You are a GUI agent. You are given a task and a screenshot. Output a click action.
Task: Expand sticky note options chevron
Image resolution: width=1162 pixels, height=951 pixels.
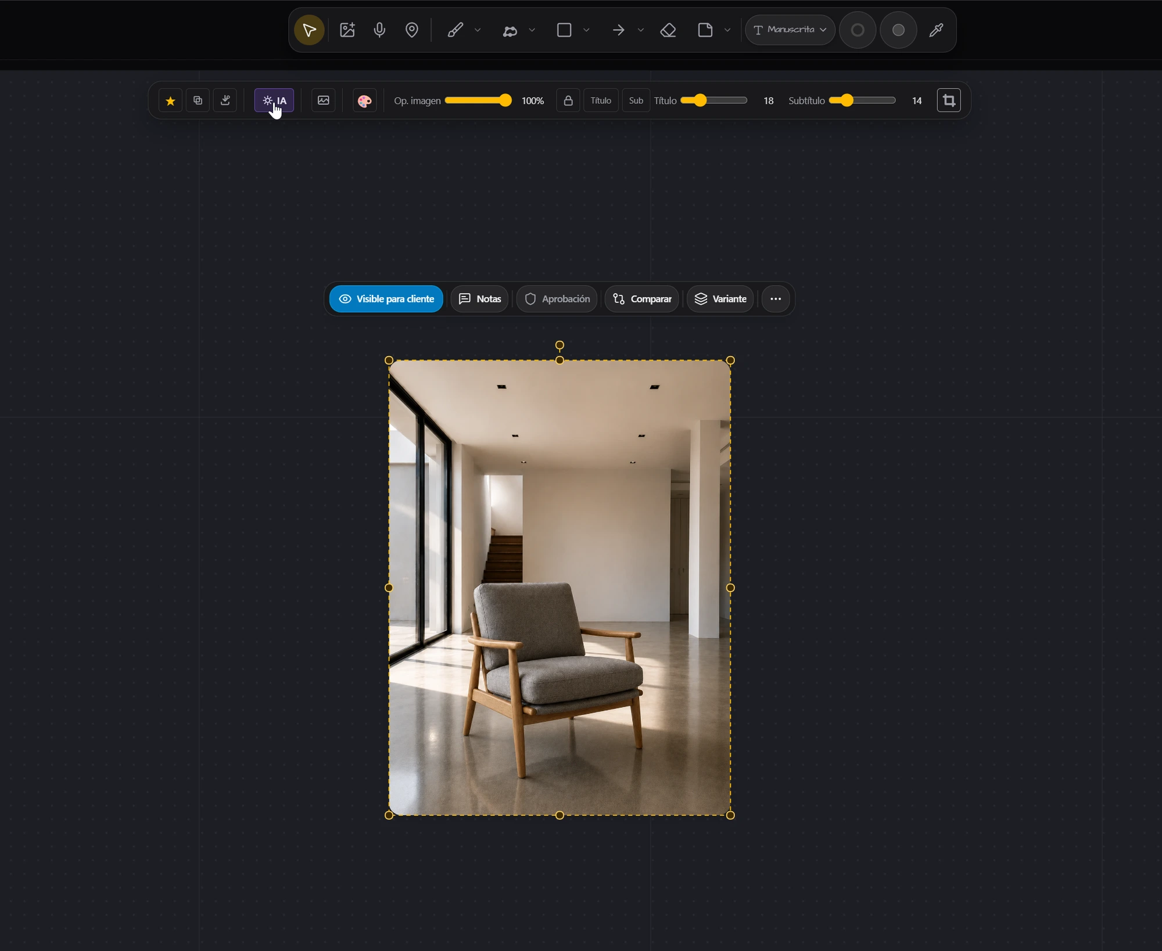(727, 30)
